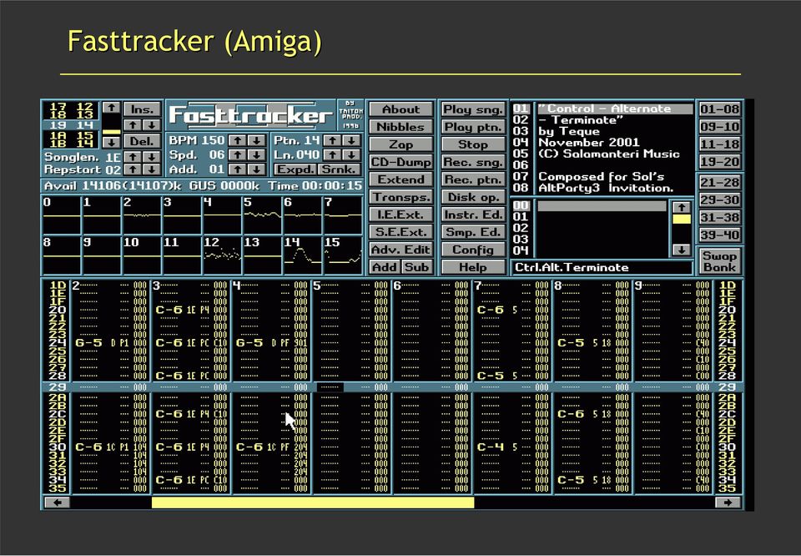
Task: Click the BPM up arrow
Action: pos(236,140)
